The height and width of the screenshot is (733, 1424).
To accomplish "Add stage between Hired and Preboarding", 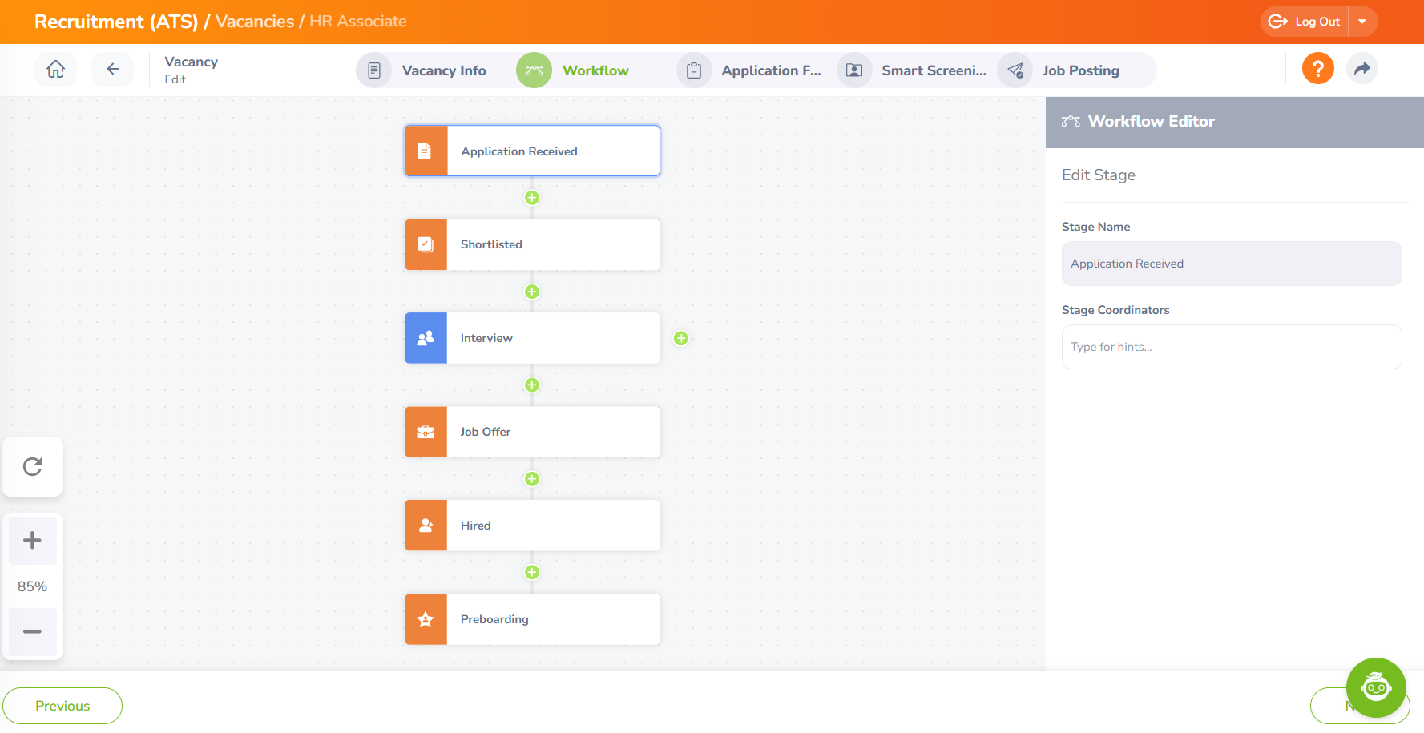I will pos(532,572).
